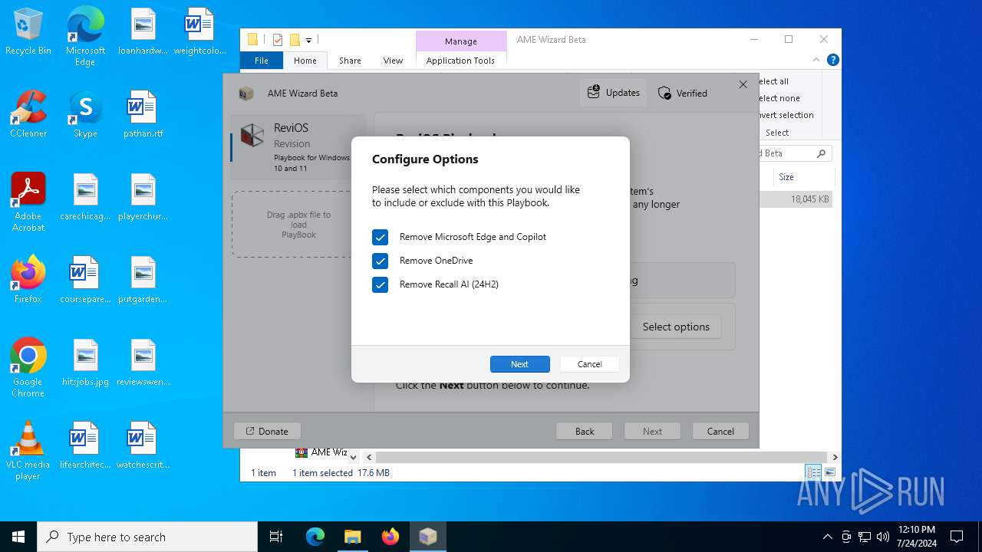Viewport: 982px width, 552px height.
Task: Open Select options button
Action: [676, 327]
